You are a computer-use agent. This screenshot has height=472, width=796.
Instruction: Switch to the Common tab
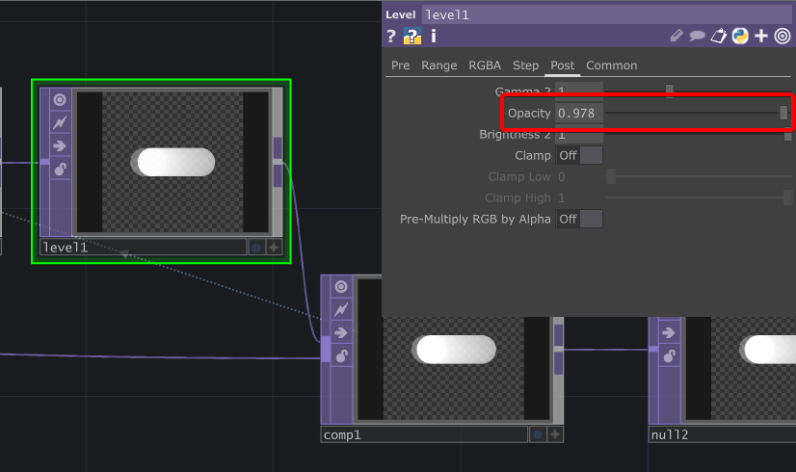[612, 66]
